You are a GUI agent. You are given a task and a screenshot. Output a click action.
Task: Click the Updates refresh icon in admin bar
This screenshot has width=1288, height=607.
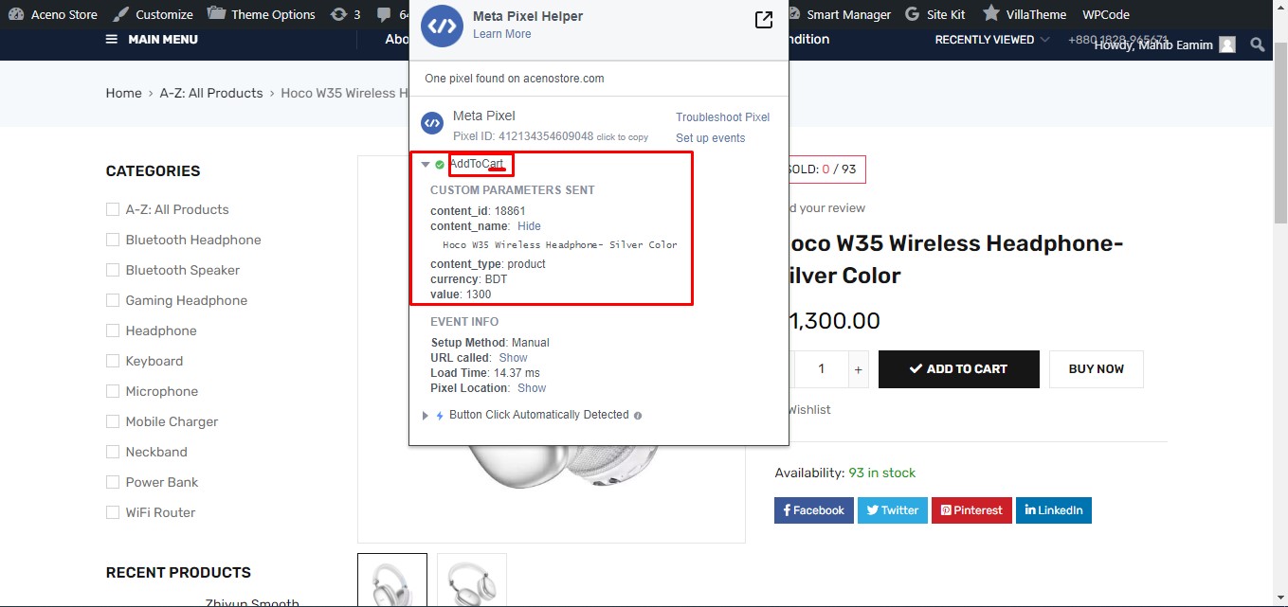pyautogui.click(x=338, y=14)
